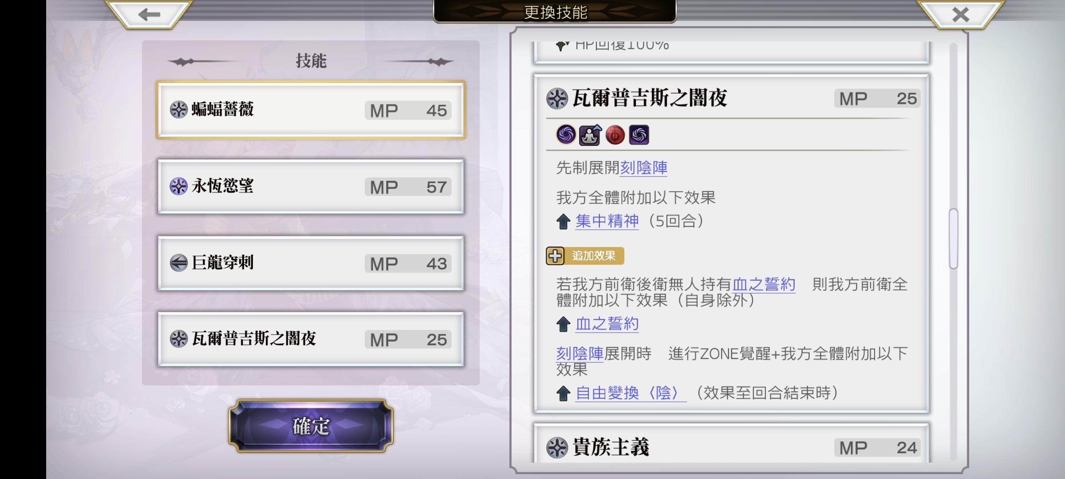1065x479 pixels.
Task: Select 瓦爾普吉斯之闇夜 in the left skill list
Action: click(x=311, y=339)
